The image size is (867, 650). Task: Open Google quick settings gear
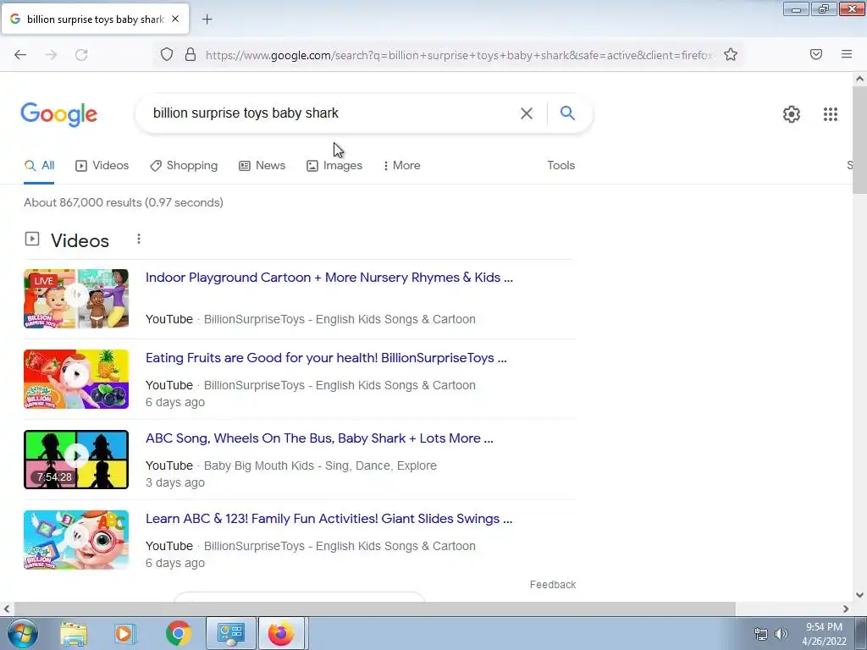click(792, 114)
